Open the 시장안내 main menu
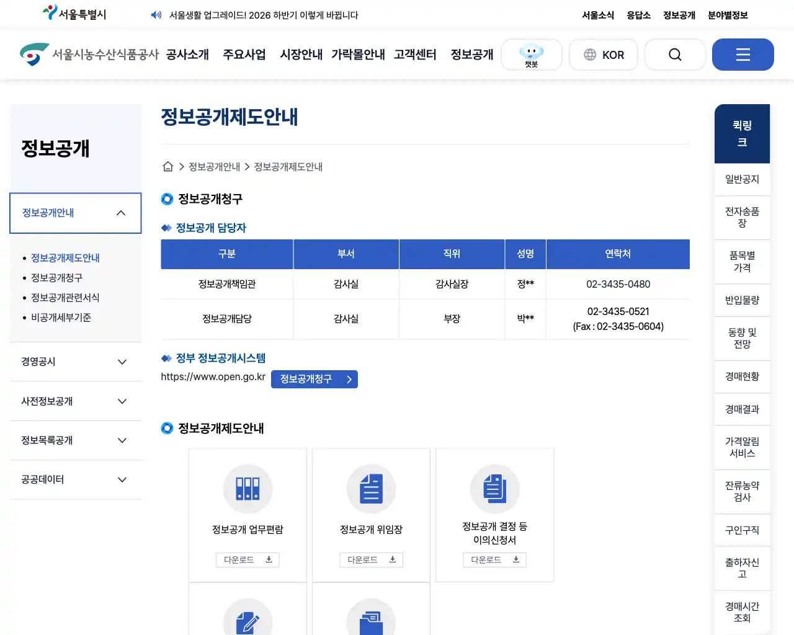 [301, 55]
